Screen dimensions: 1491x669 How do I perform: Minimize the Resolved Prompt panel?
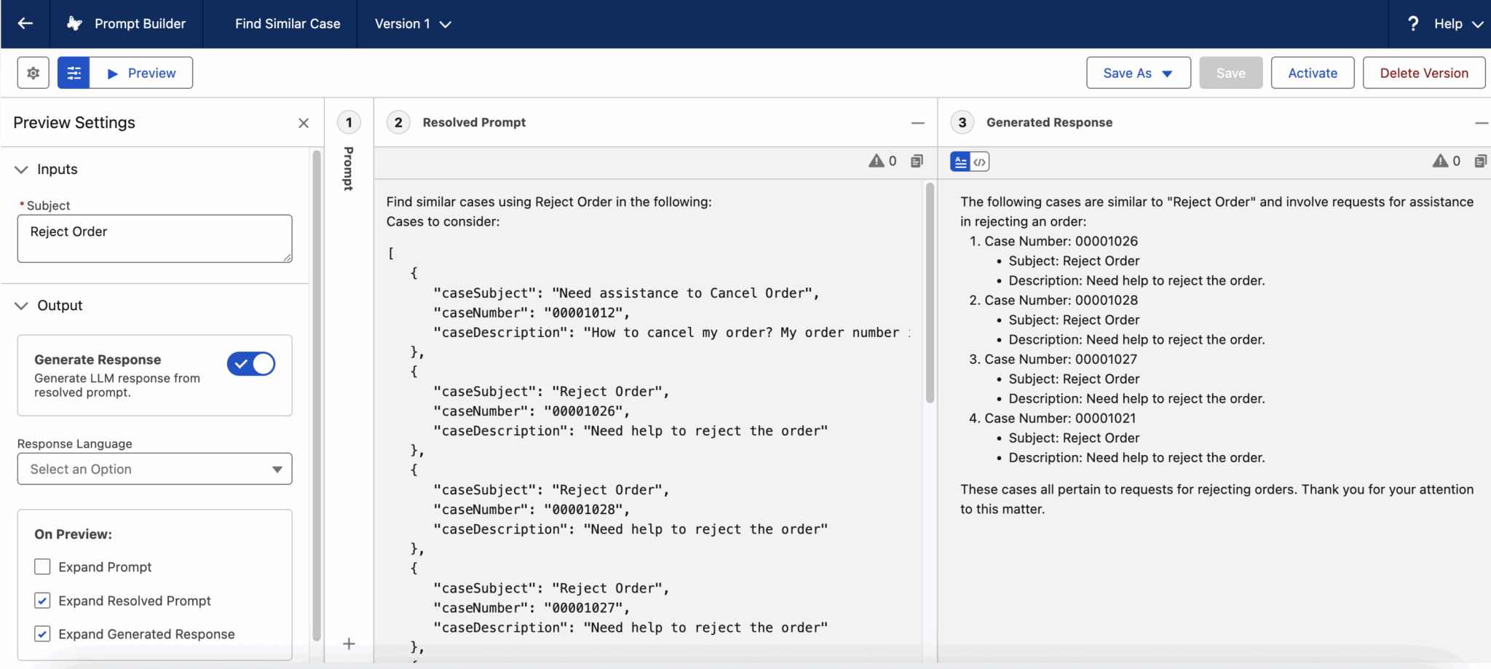(x=917, y=123)
